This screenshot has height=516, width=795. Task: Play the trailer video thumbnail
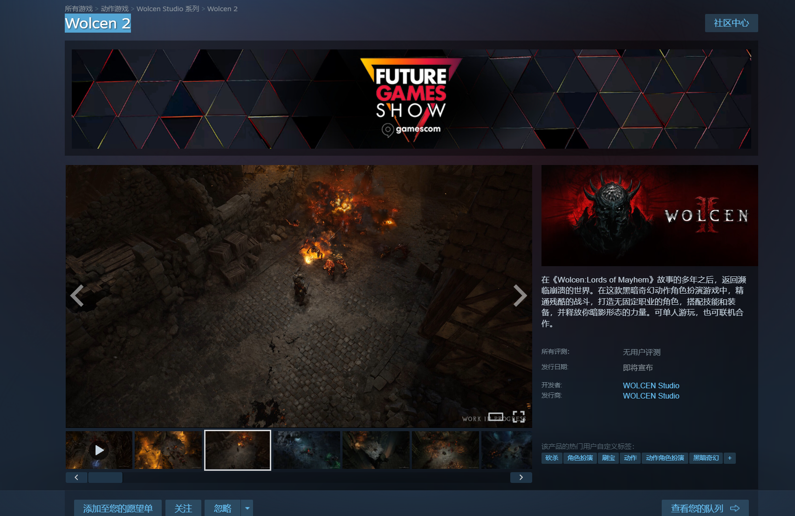[x=99, y=450]
